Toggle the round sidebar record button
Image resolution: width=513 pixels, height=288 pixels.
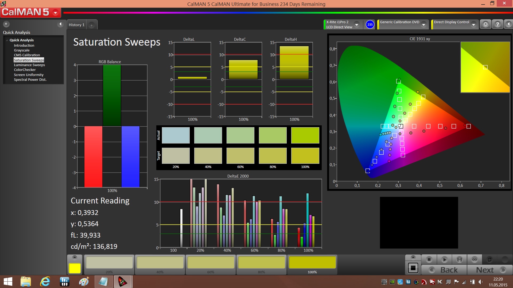click(x=6, y=24)
